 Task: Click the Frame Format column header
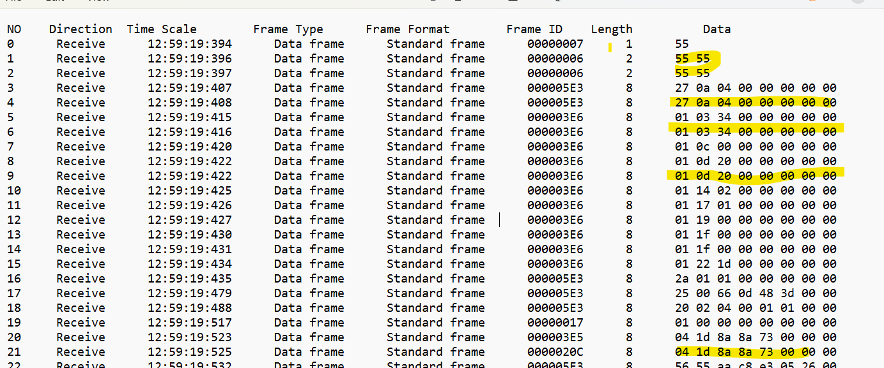pyautogui.click(x=408, y=29)
